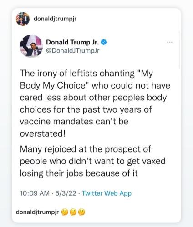Click the blue verified checkmark badge
The height and width of the screenshot is (227, 193).
point(104,42)
